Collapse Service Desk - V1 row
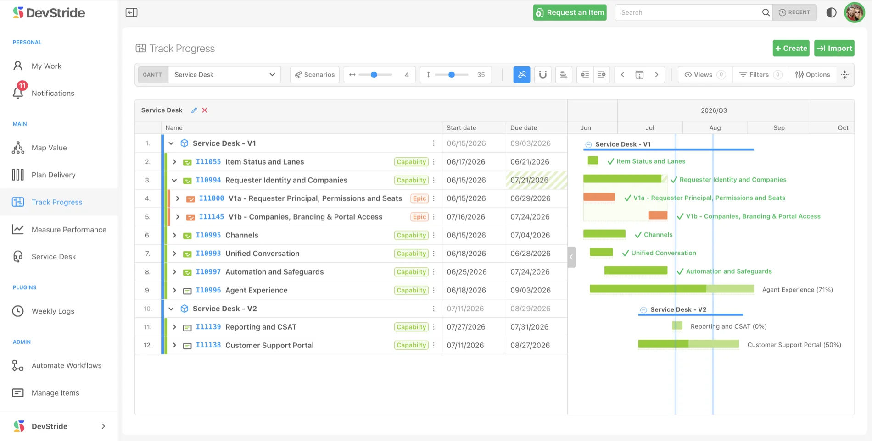Screen dimensions: 872x441 click(171, 143)
